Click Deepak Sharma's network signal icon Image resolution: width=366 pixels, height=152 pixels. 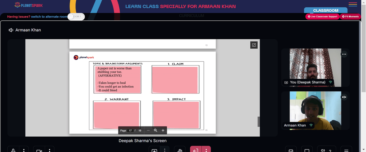(x=330, y=82)
